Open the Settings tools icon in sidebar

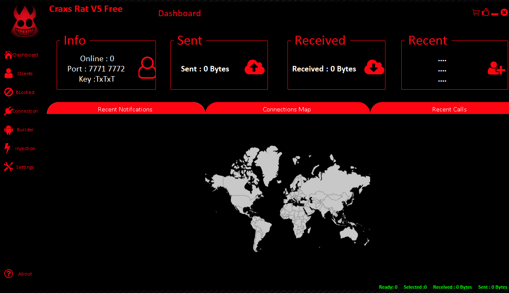click(x=9, y=167)
